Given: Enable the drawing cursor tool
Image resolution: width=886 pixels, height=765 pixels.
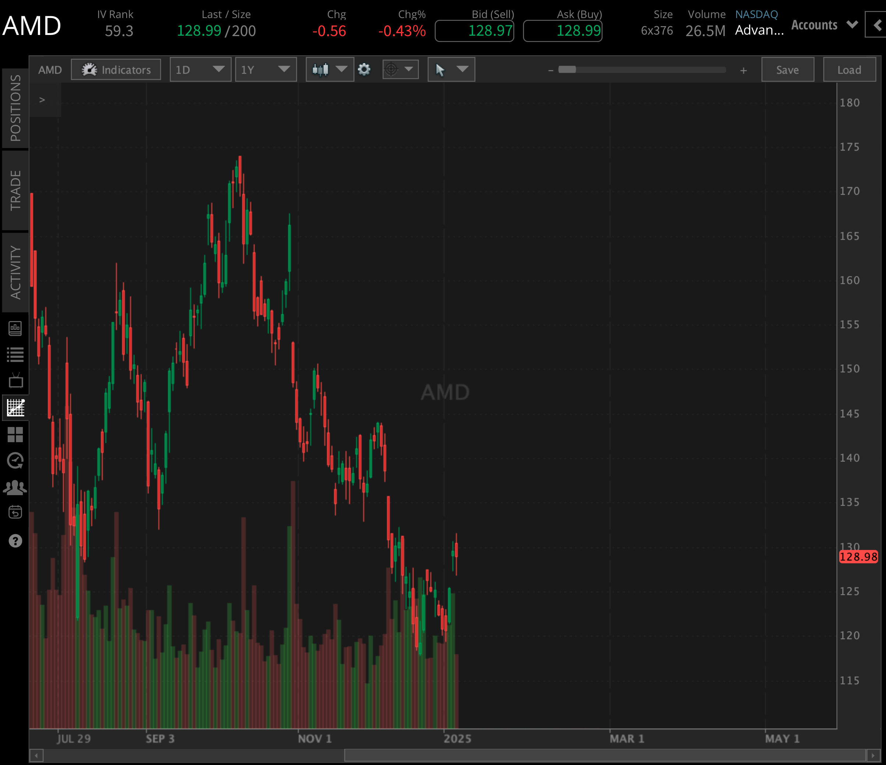Looking at the screenshot, I should click(451, 69).
